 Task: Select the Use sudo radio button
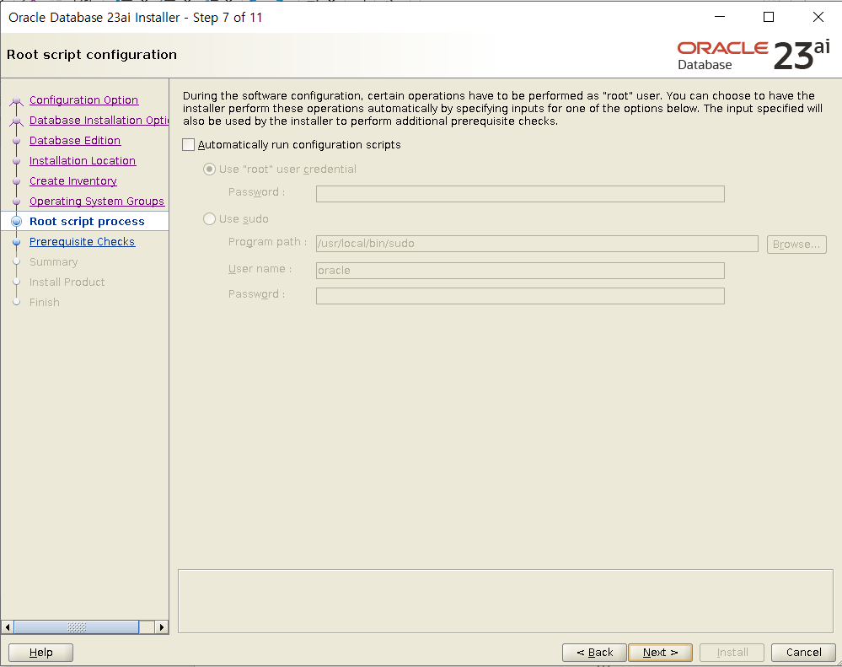(x=209, y=218)
